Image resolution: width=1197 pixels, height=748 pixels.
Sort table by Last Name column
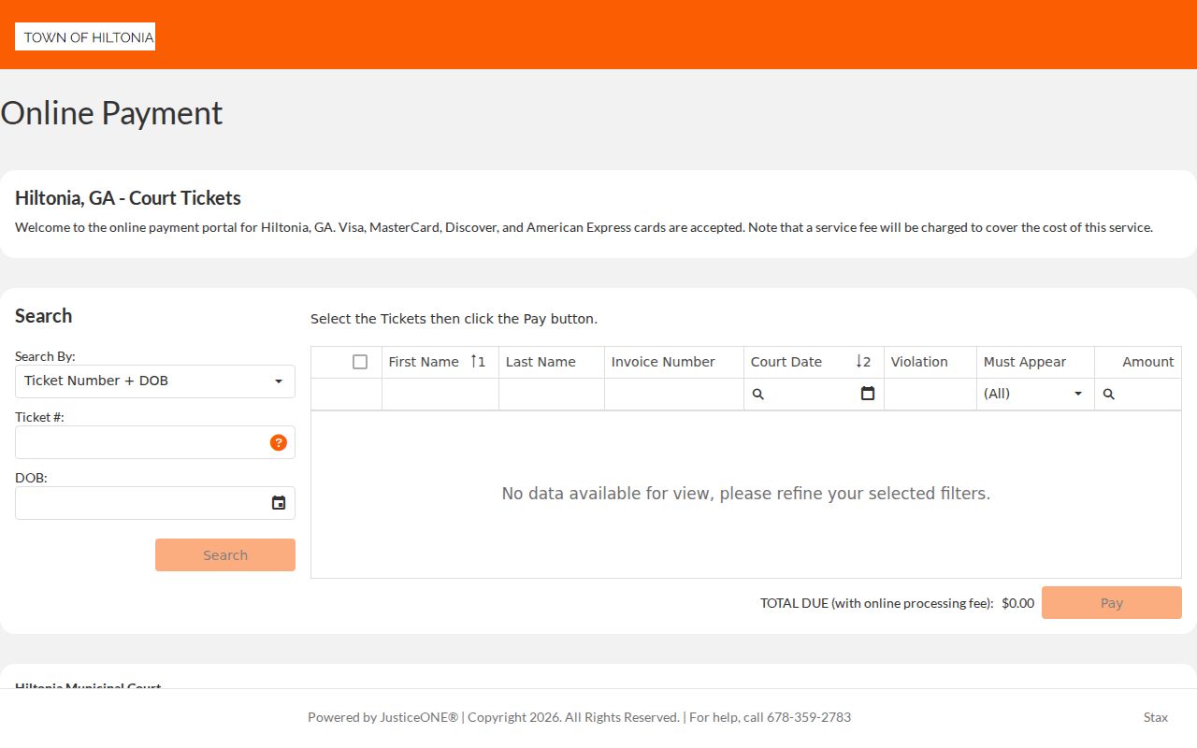pos(552,362)
